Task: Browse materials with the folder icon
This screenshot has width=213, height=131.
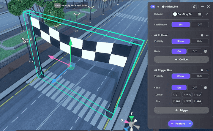Action: 200,14
